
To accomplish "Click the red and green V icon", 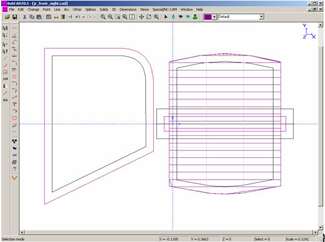I will [14, 178].
